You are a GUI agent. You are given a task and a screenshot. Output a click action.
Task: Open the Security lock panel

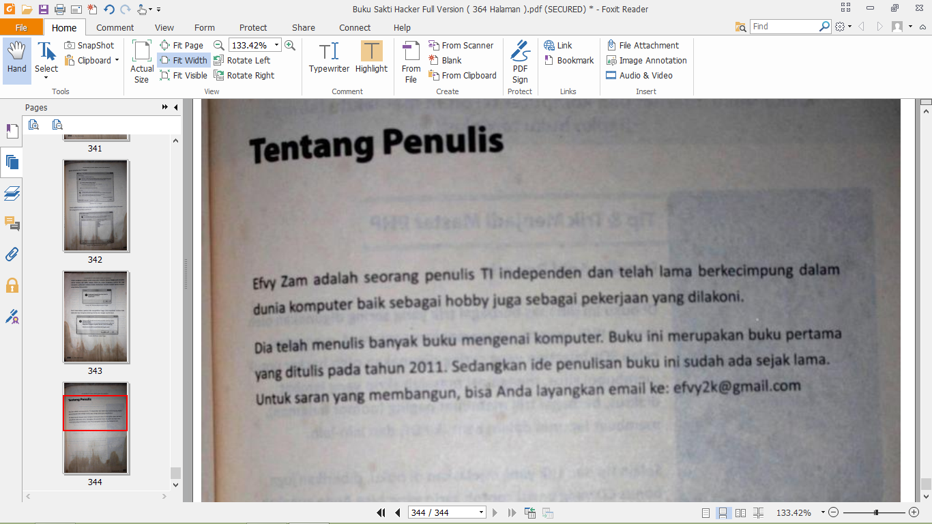pos(12,285)
